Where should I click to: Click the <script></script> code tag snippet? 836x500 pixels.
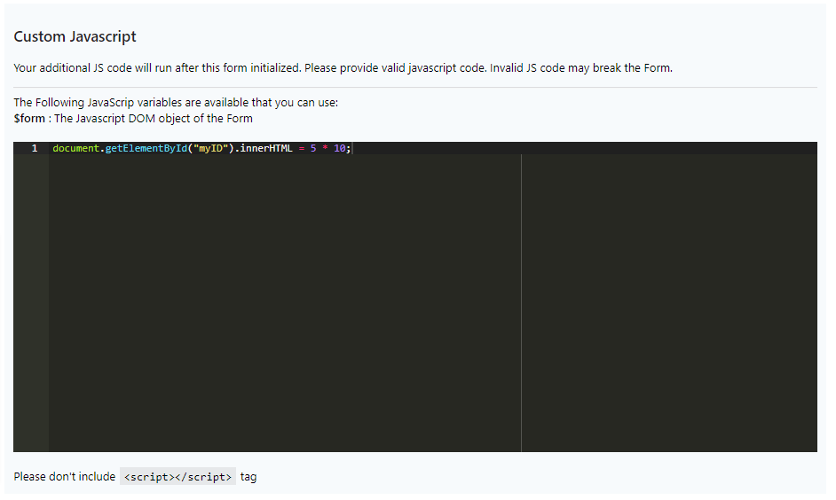[x=178, y=477]
